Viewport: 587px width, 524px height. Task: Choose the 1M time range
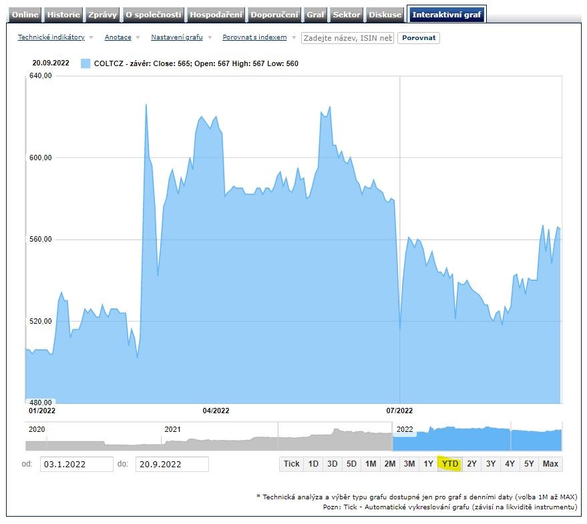tap(371, 464)
